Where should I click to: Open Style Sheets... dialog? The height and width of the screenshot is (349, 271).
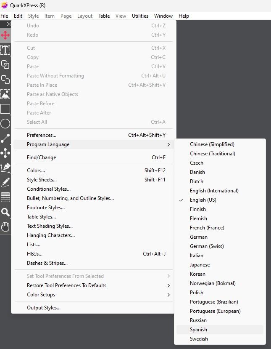click(94, 180)
